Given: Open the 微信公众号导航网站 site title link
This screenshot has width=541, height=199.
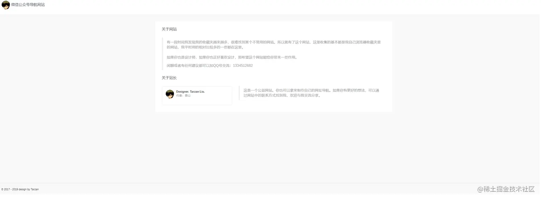Looking at the screenshot, I should (28, 5).
